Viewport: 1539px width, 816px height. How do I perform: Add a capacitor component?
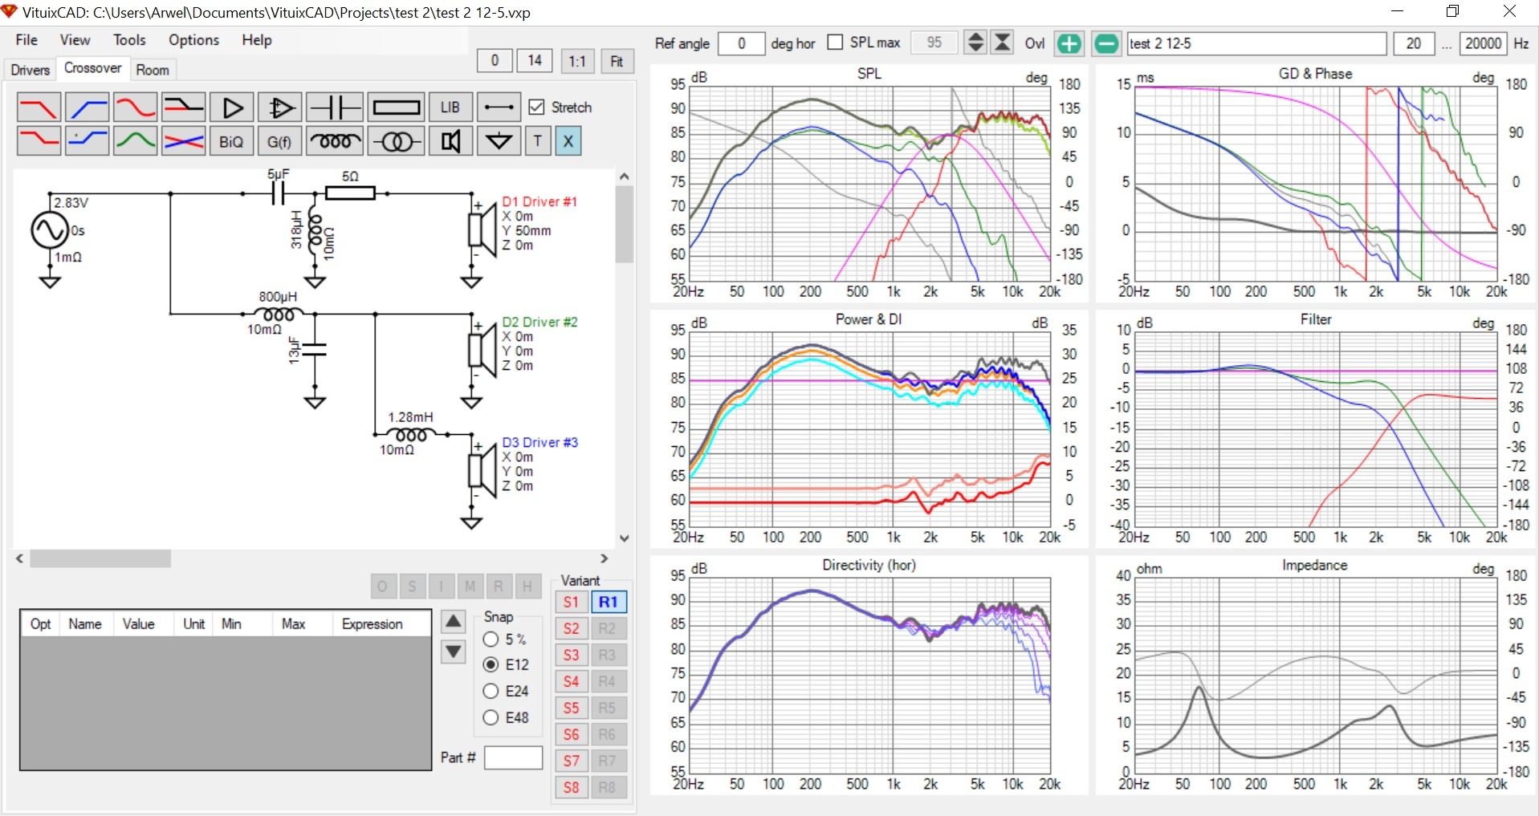pyautogui.click(x=335, y=107)
